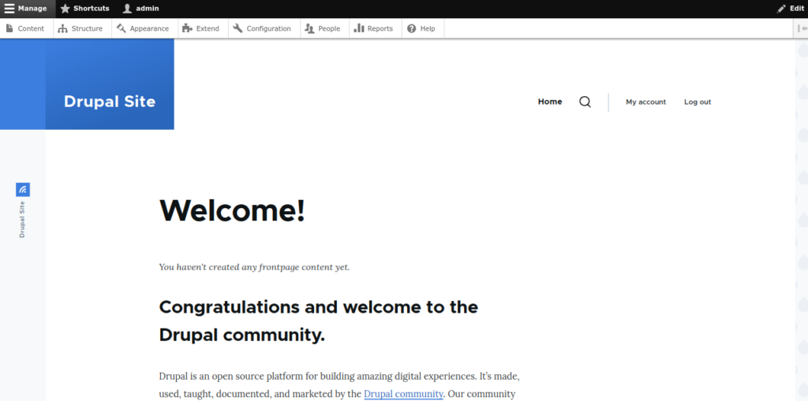Click the vertical Drupal Site sidebar text
The width and height of the screenshot is (808, 401).
coord(22,219)
